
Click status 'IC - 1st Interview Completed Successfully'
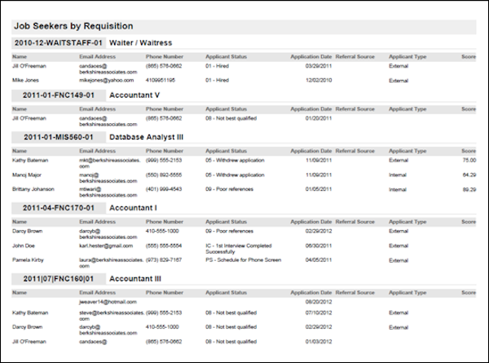point(239,249)
